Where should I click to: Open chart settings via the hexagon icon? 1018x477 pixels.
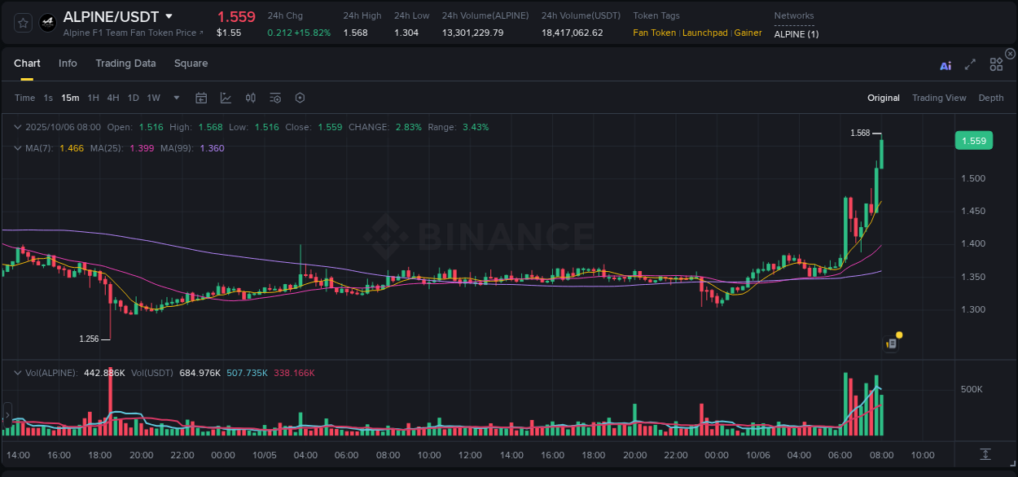pyautogui.click(x=300, y=97)
